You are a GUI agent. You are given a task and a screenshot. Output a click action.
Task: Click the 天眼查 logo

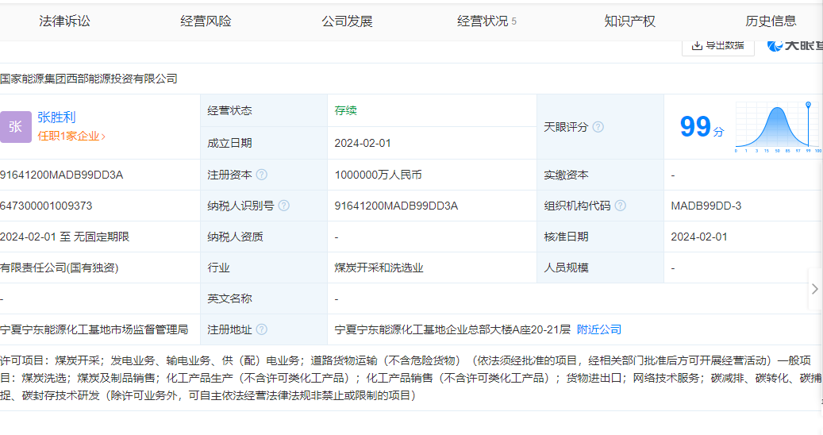794,45
